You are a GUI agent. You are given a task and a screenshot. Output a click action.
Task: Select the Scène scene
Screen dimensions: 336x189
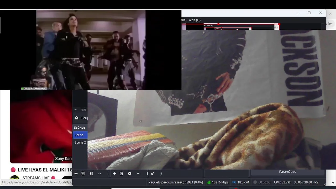pos(80,135)
